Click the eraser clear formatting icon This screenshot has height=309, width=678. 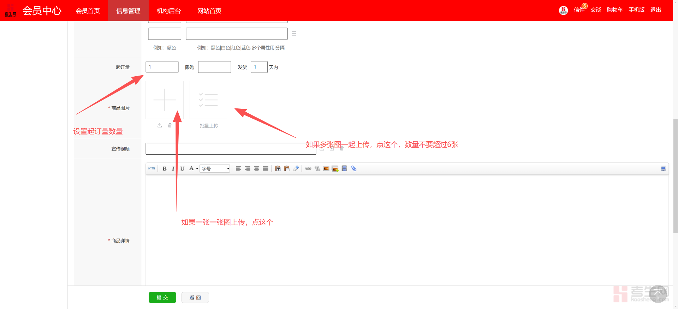[296, 169]
